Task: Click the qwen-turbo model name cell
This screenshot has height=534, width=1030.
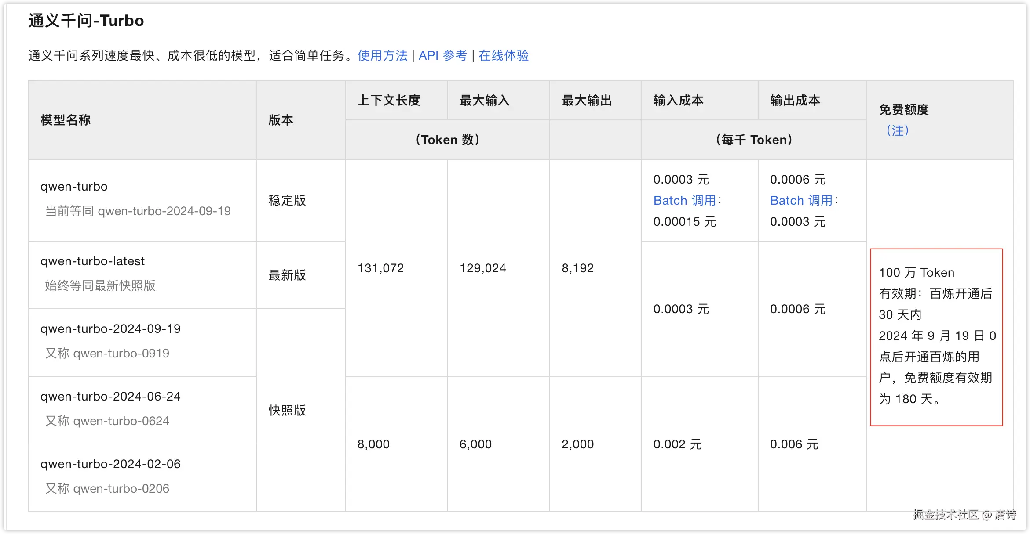Action: tap(74, 187)
